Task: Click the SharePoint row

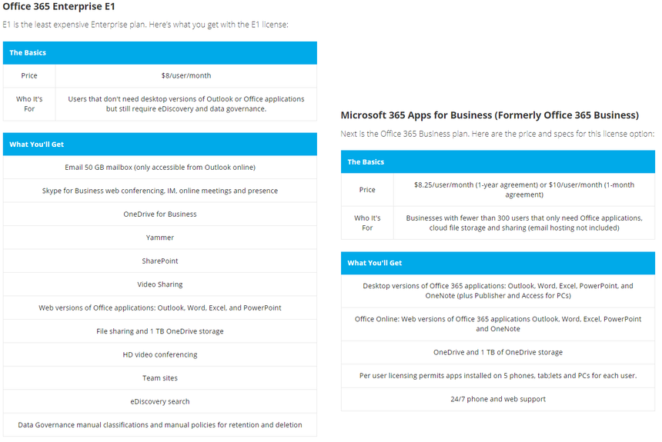Action: pyautogui.click(x=159, y=261)
